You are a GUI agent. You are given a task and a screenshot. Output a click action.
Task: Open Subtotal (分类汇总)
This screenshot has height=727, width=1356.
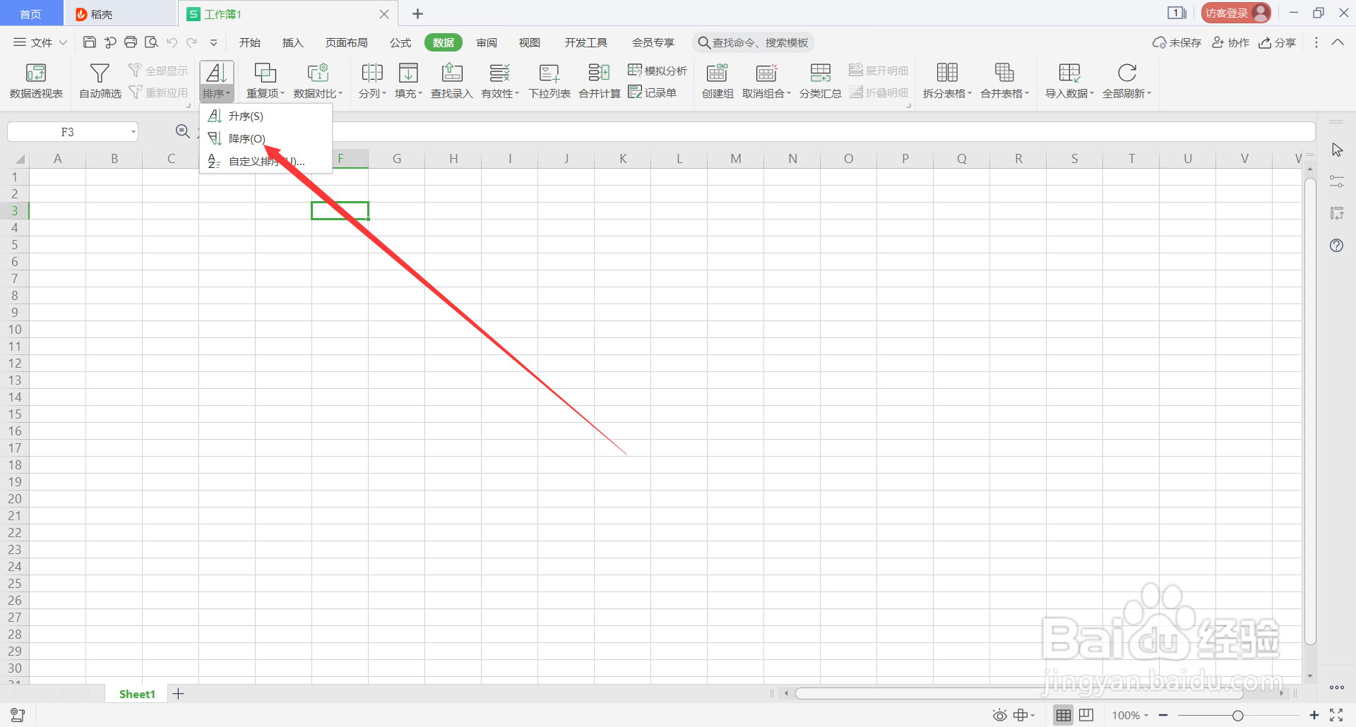pos(821,80)
